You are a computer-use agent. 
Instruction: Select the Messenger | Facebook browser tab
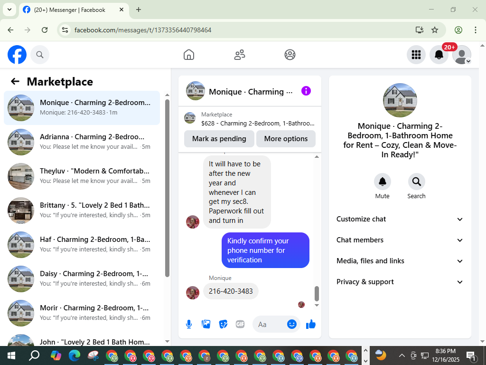(74, 10)
